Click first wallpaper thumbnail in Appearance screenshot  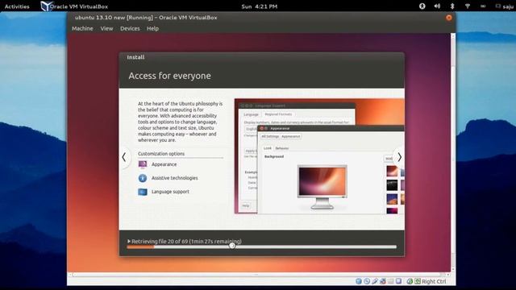(x=392, y=172)
